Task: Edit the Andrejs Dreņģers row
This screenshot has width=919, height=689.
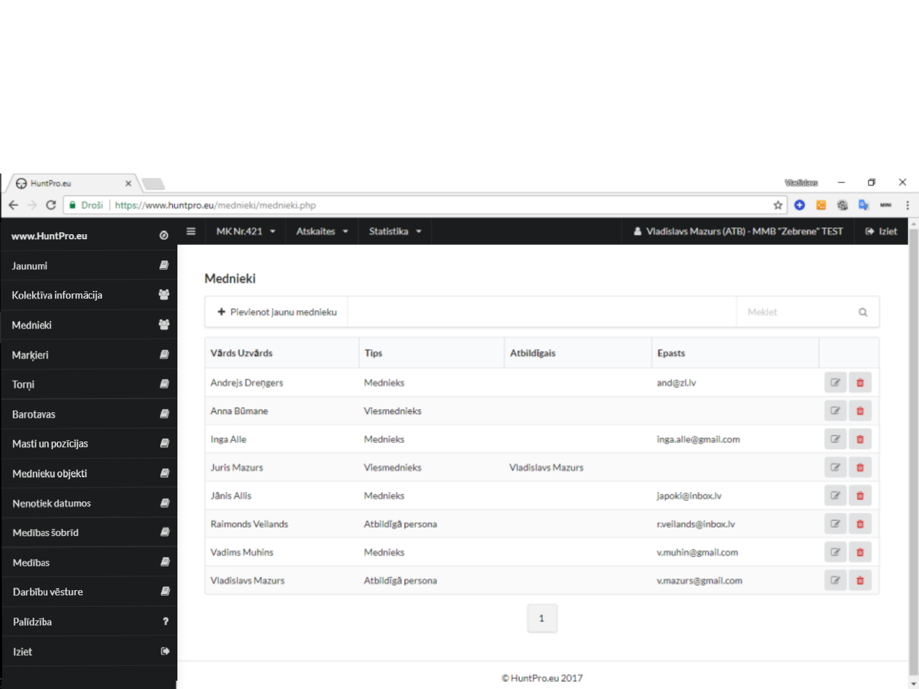Action: click(835, 383)
